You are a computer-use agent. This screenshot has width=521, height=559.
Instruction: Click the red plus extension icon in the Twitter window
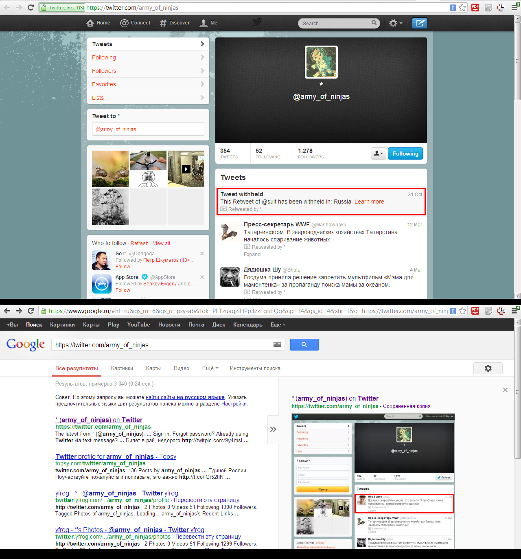(x=501, y=7)
